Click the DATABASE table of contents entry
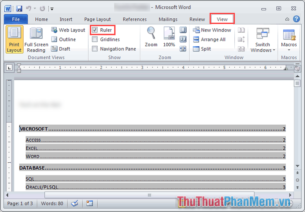This screenshot has width=305, height=212. click(x=152, y=168)
